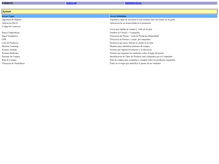The width and height of the screenshot is (219, 164).
Task: Select the Codigo de Comercio row name
Action: pos(11,26)
